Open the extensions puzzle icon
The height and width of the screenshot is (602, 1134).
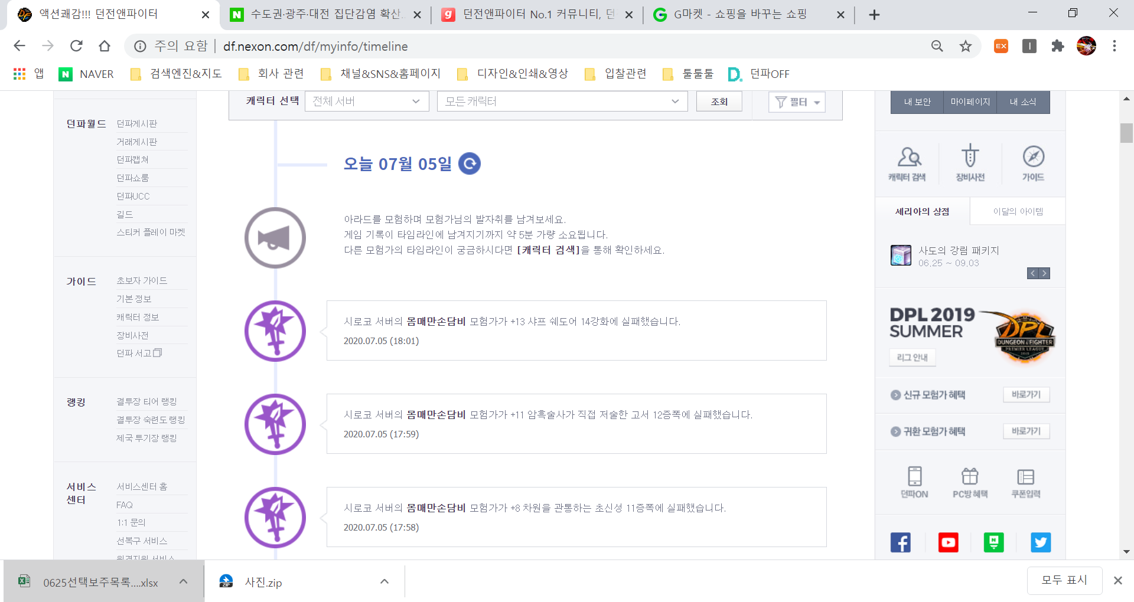(x=1058, y=46)
